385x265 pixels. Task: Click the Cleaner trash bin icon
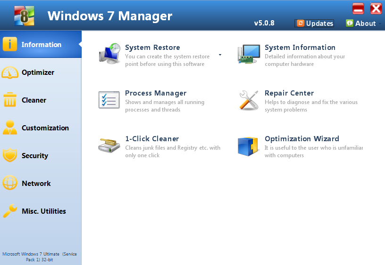point(10,100)
